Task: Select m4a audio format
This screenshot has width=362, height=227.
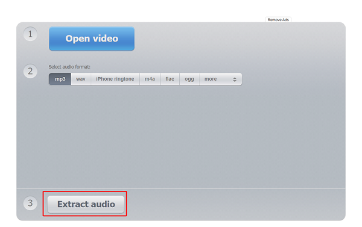Action: point(150,79)
